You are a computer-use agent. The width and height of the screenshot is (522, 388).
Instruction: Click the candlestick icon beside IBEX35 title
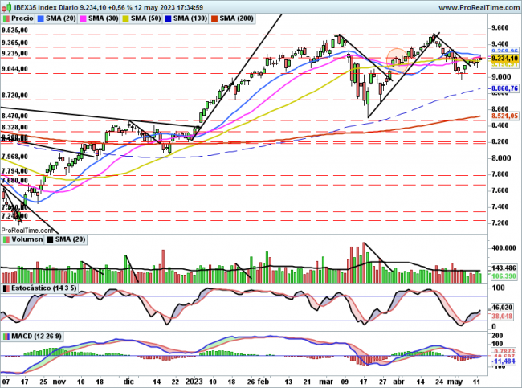6,7
